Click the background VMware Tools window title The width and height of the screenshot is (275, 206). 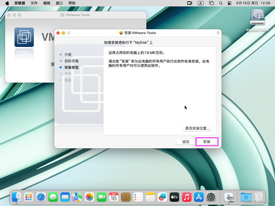[78, 15]
